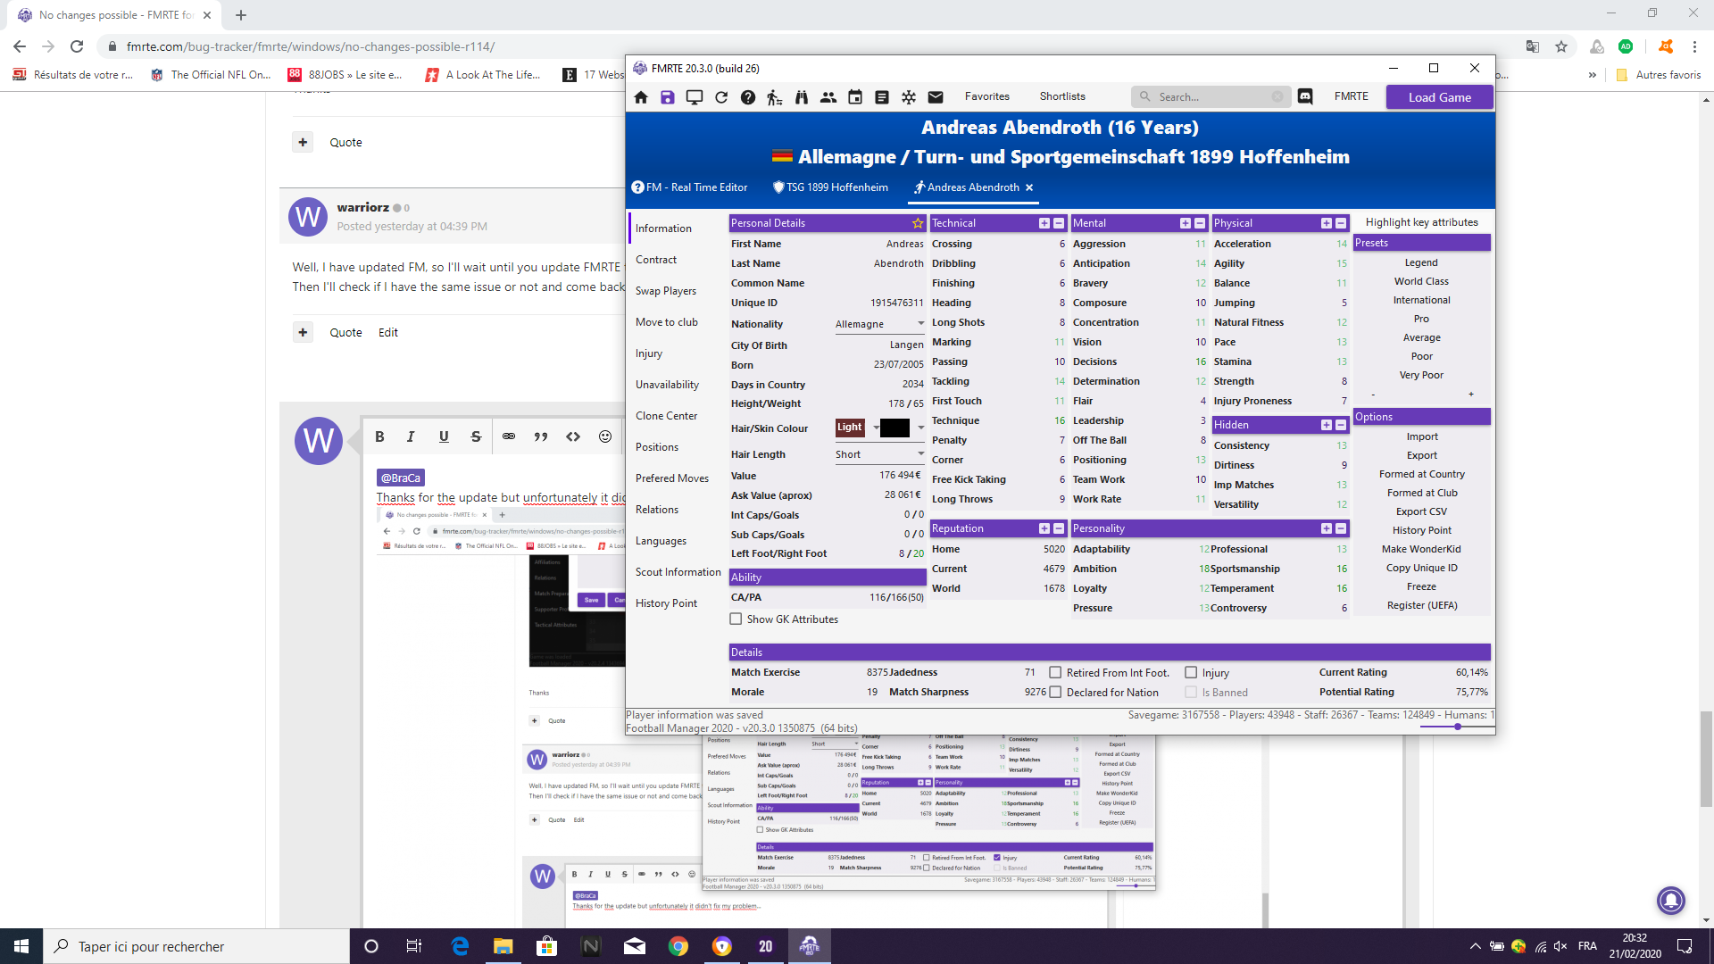1714x964 pixels.
Task: Click the home icon in FMRTE toolbar
Action: click(641, 97)
